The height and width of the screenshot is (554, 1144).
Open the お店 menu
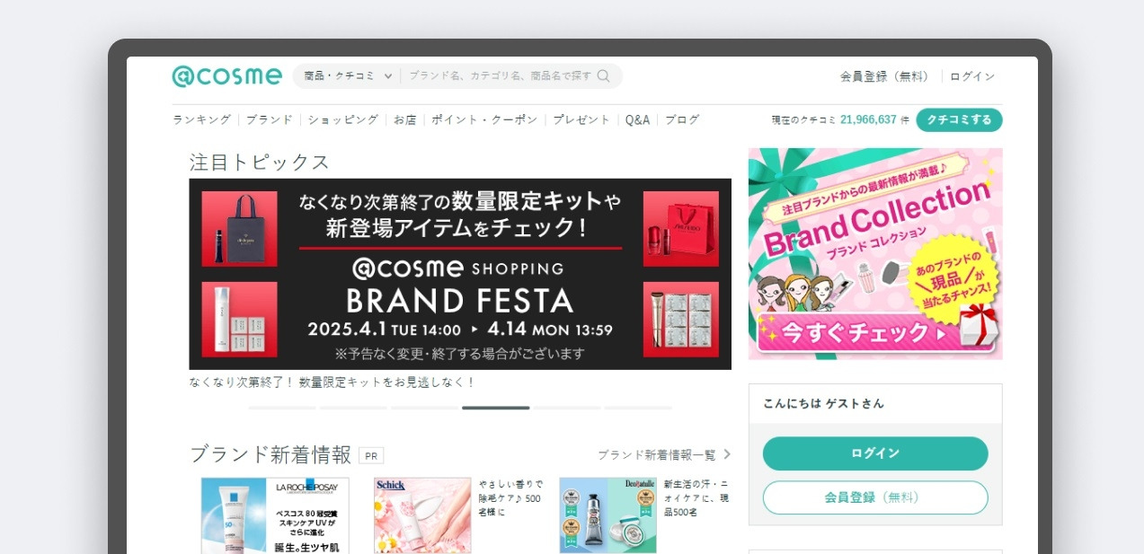404,119
